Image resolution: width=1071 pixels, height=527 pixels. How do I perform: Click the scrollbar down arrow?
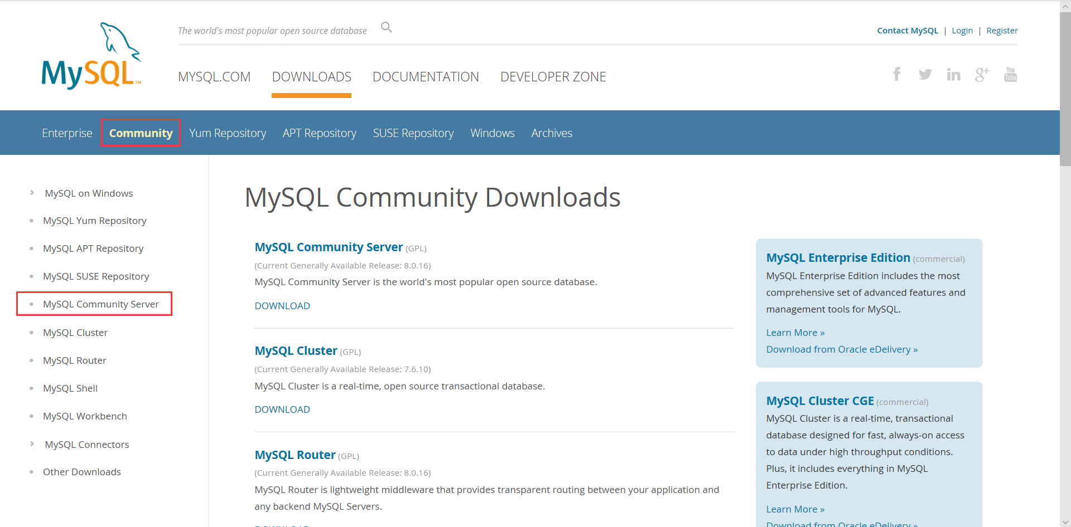click(x=1065, y=521)
